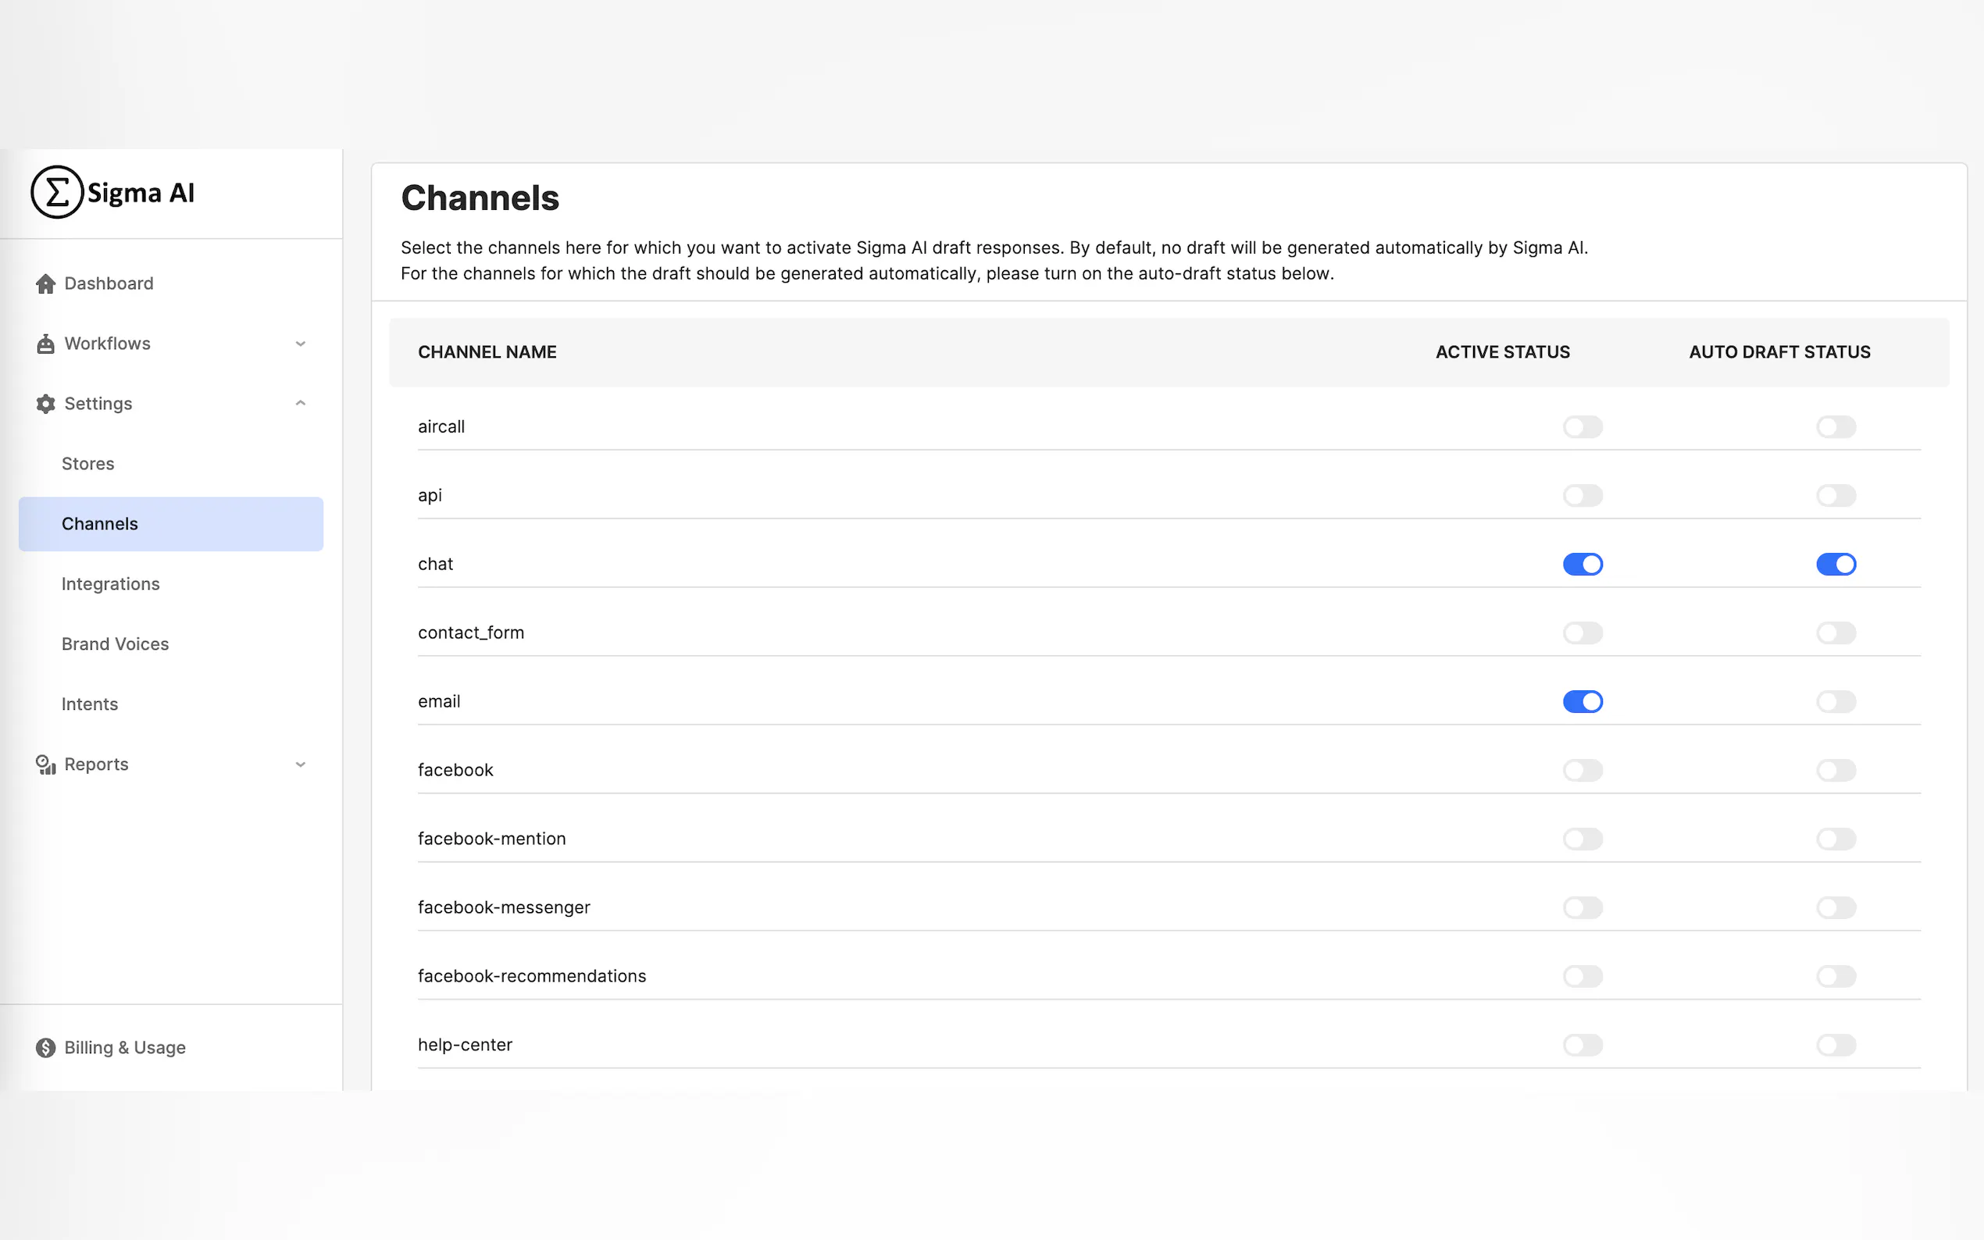Go to Brand Voices
This screenshot has height=1240, width=1984.
[x=115, y=643]
